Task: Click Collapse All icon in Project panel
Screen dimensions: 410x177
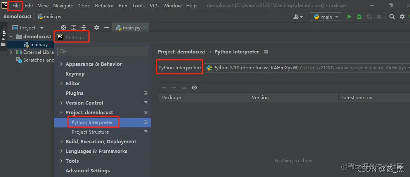Action: pyautogui.click(x=84, y=27)
